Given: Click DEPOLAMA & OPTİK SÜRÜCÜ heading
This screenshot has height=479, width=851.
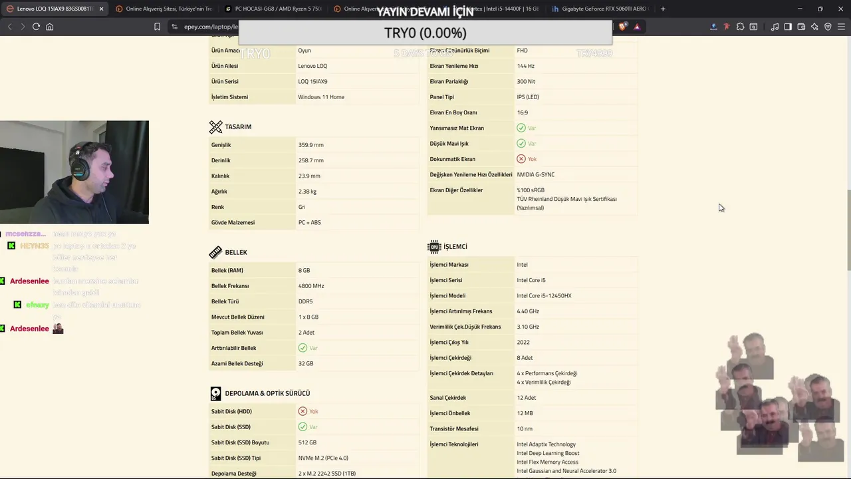Looking at the screenshot, I should click(267, 393).
